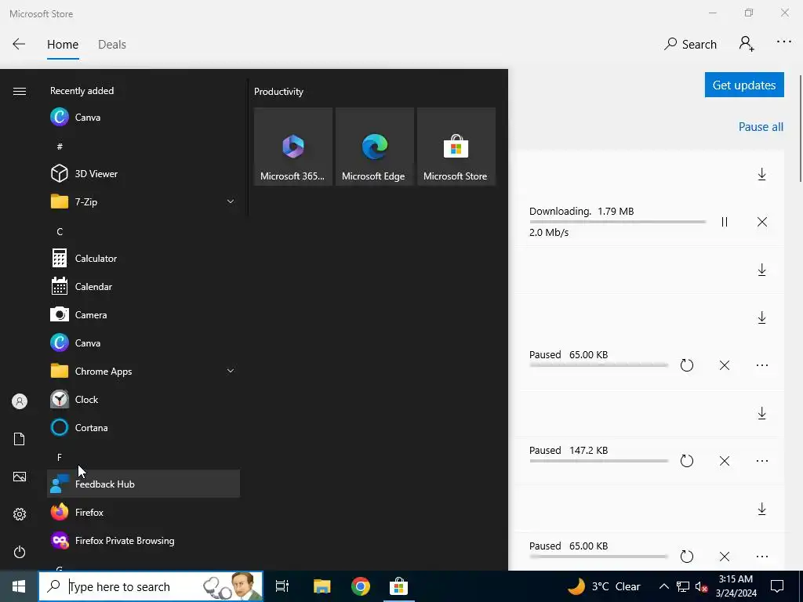Resume the Paused 147.2 KB download

point(686,461)
